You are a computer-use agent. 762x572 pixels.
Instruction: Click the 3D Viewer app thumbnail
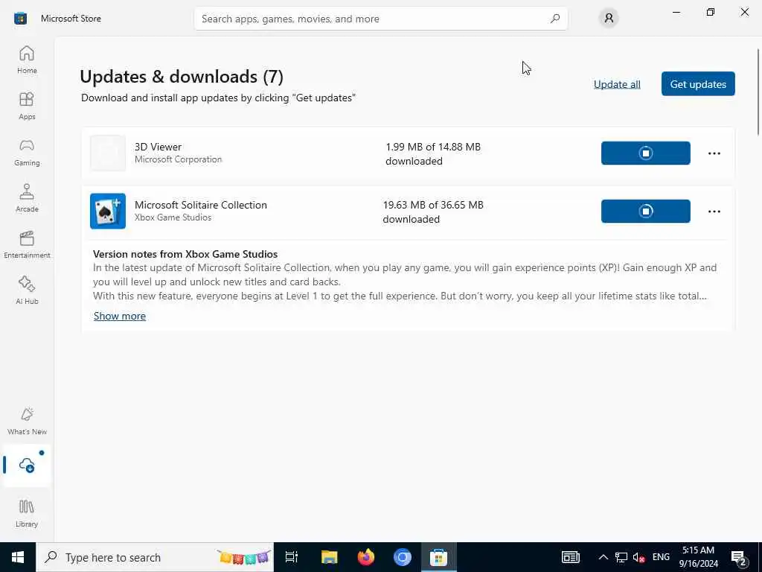(108, 153)
